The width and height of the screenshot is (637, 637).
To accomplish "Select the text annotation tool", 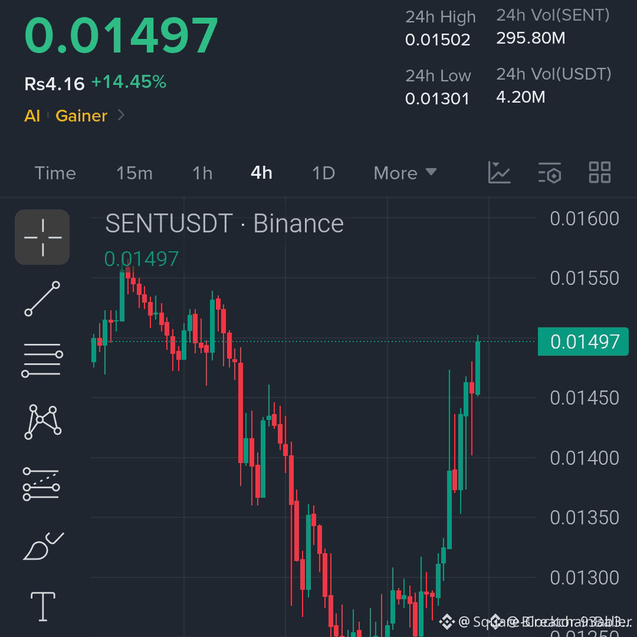I will point(43,606).
